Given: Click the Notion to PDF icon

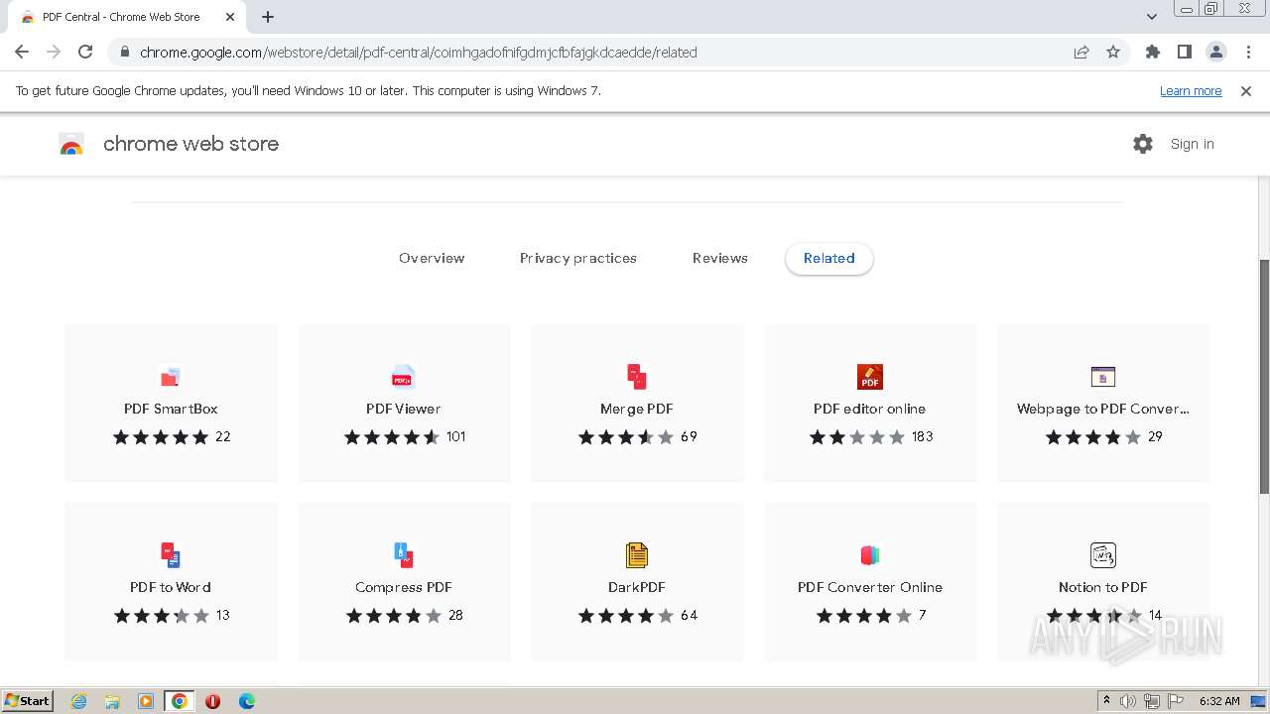Looking at the screenshot, I should 1103,554.
